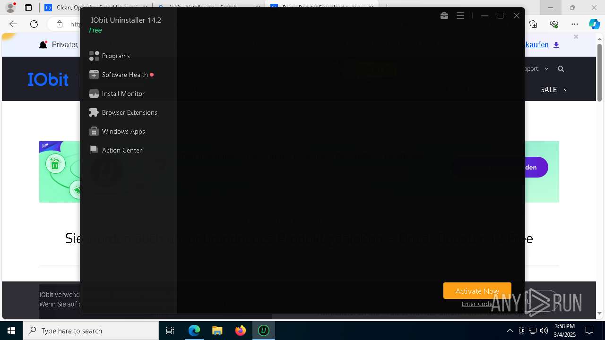Reload the page in Edge

[x=34, y=24]
